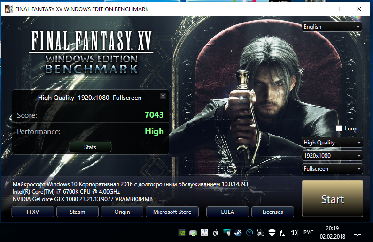Click results header High Quality 1920x1080 Fullscreen

pos(90,98)
